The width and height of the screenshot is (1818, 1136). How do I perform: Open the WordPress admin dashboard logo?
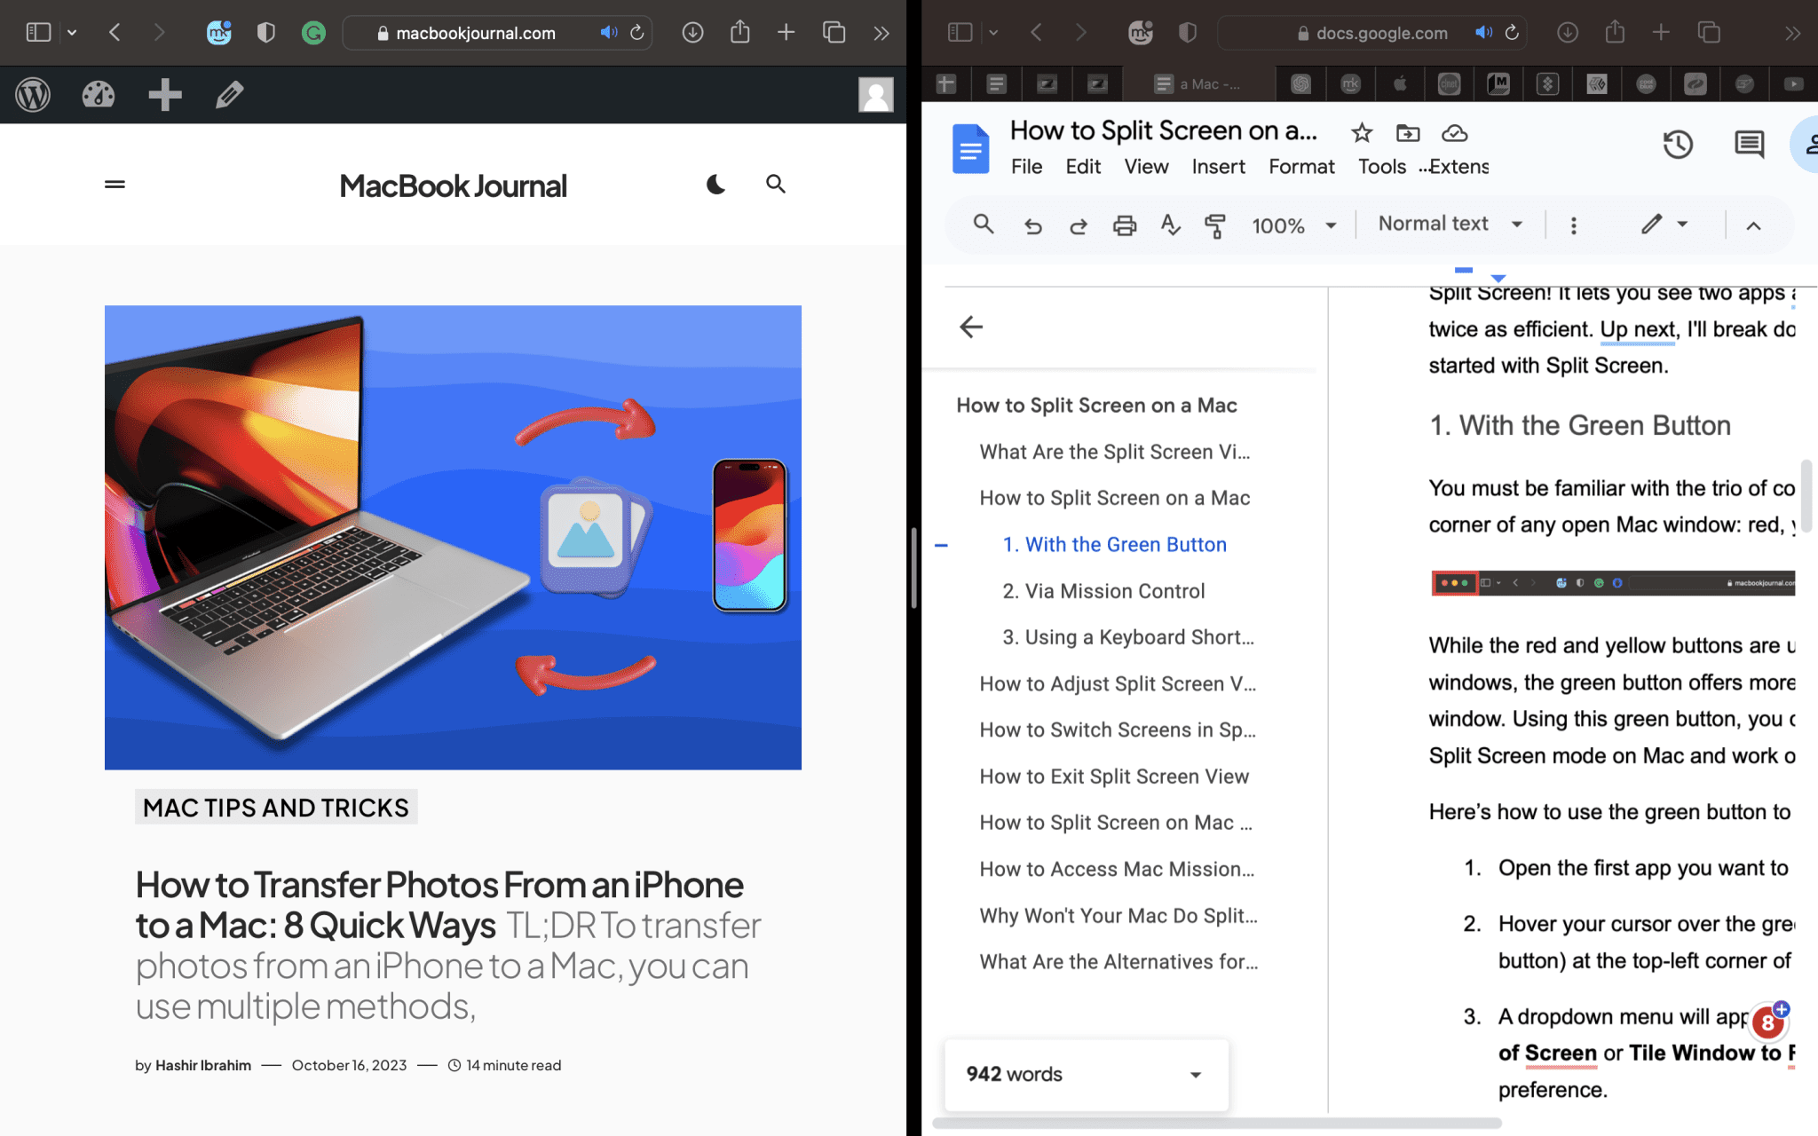click(x=33, y=94)
